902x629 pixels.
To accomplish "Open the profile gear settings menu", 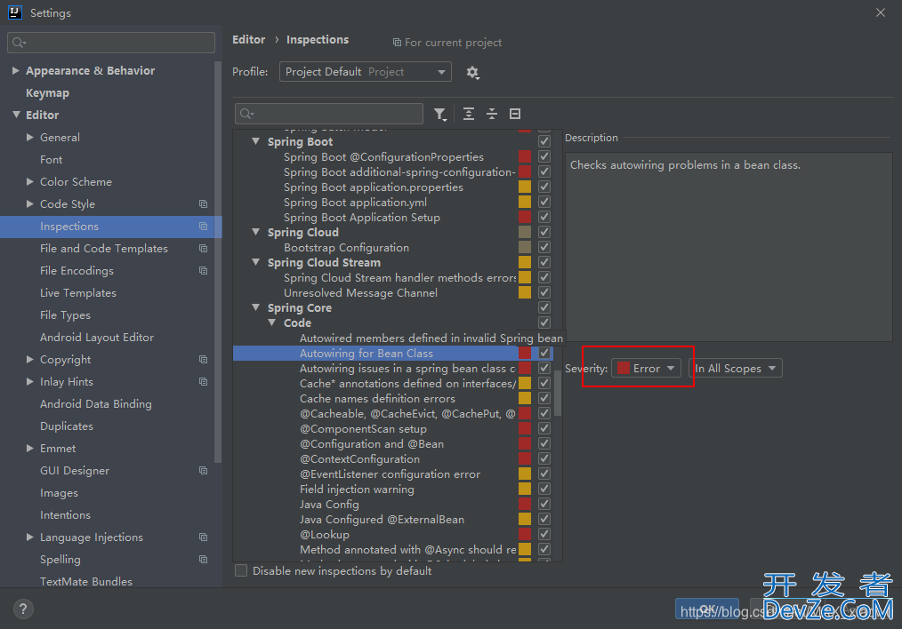I will (472, 72).
